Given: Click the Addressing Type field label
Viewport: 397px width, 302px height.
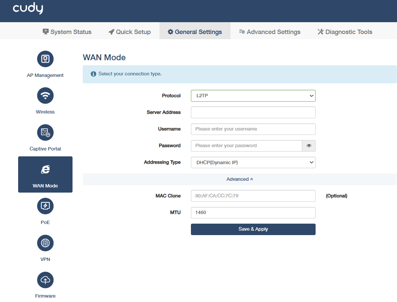Looking at the screenshot, I should pyautogui.click(x=162, y=162).
